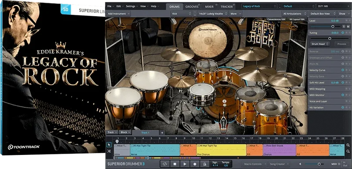Open Add Instrument dropdown
Screen dimensions: 352x169
click(x=119, y=14)
